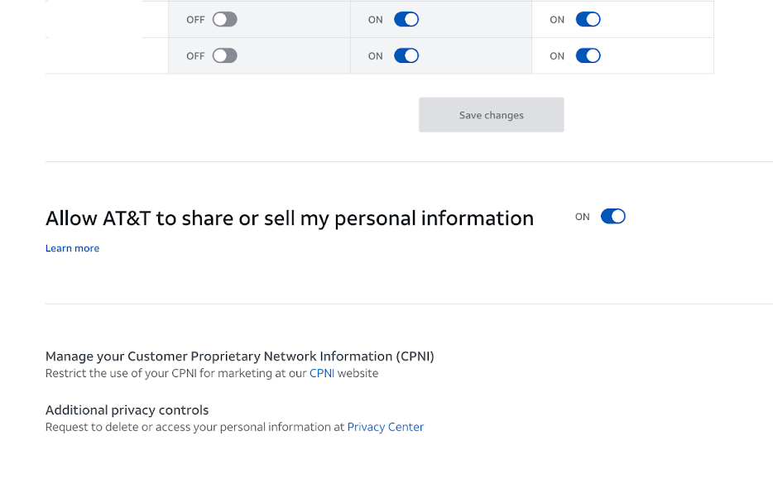773x479 pixels.
Task: Enable the OFF toggle in the second row
Action: click(224, 55)
